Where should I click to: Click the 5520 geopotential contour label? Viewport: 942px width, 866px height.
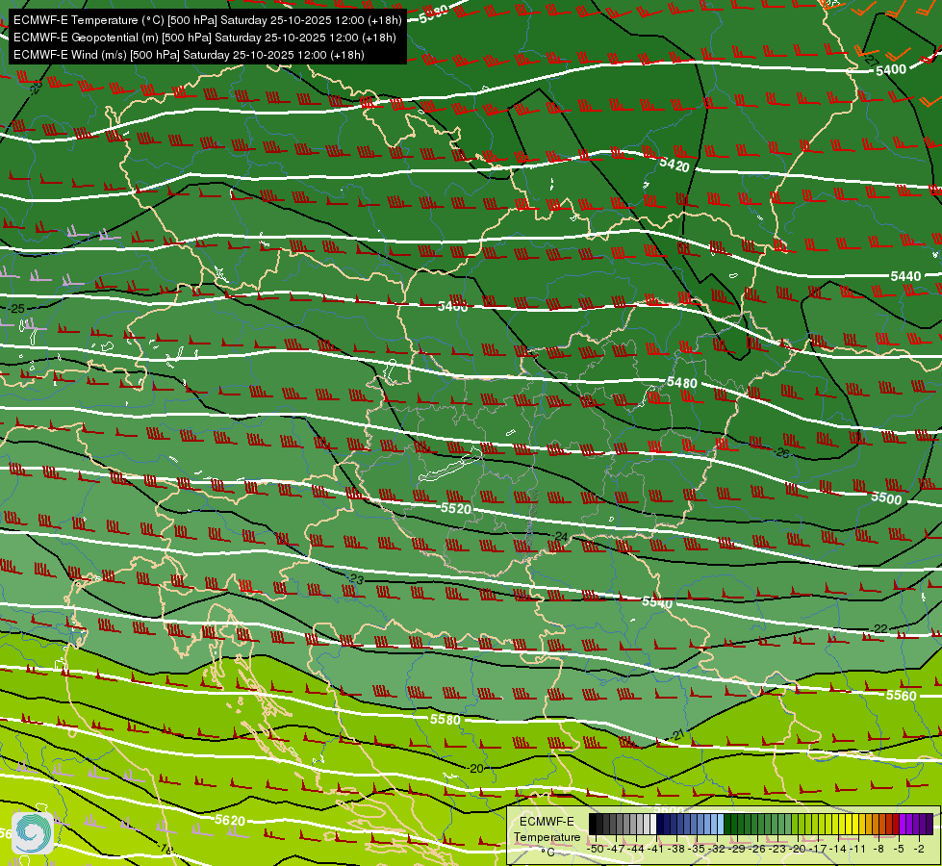pos(456,508)
